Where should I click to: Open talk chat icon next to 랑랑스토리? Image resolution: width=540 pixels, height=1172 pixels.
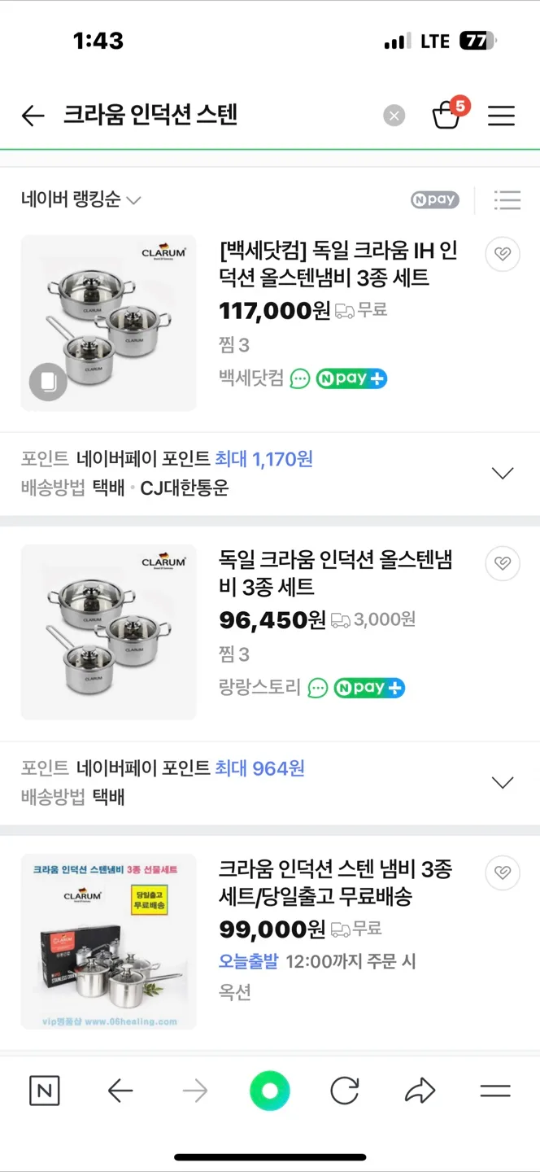click(x=318, y=688)
